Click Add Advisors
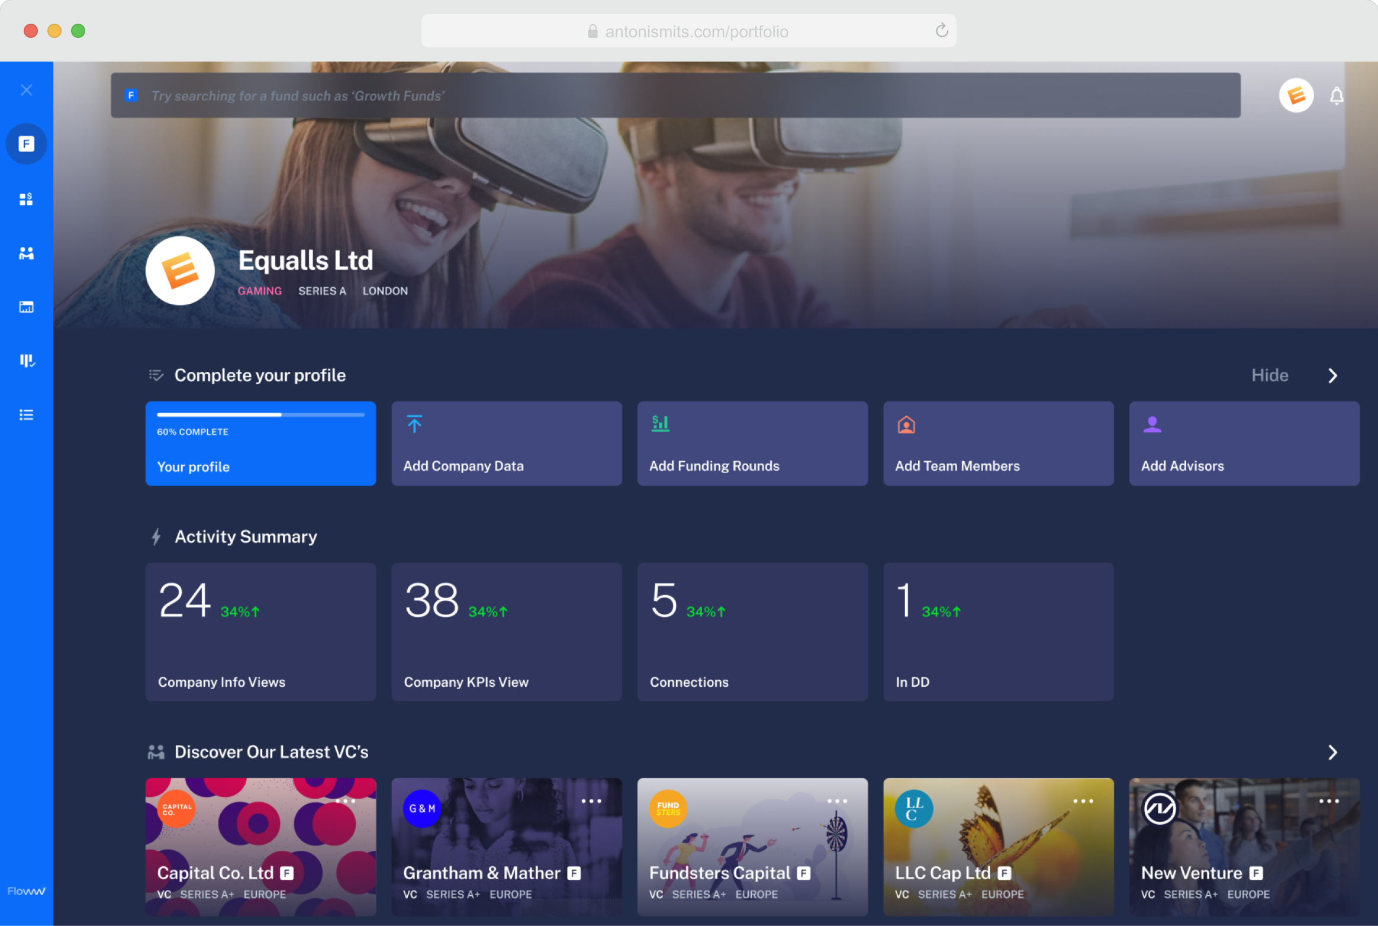 click(x=1182, y=465)
